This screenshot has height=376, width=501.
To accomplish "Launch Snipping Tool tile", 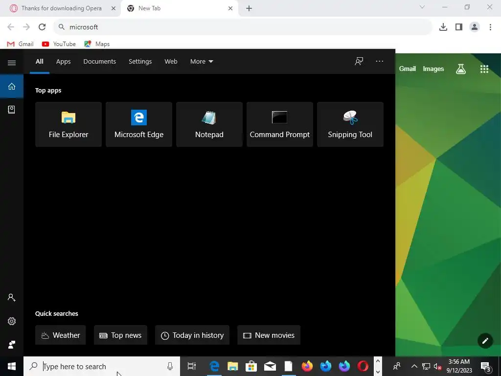I will (350, 124).
